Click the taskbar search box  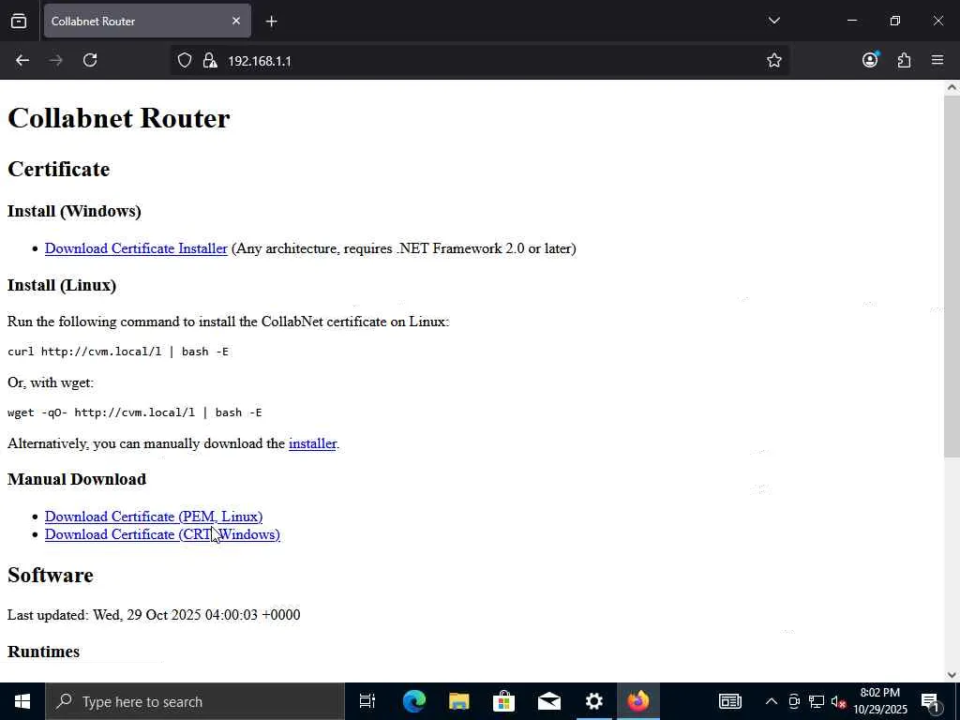click(x=195, y=701)
